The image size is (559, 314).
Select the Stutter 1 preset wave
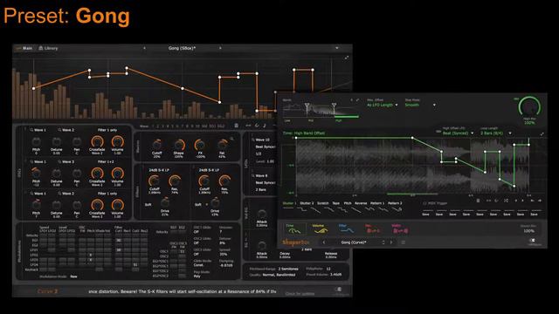(x=289, y=203)
